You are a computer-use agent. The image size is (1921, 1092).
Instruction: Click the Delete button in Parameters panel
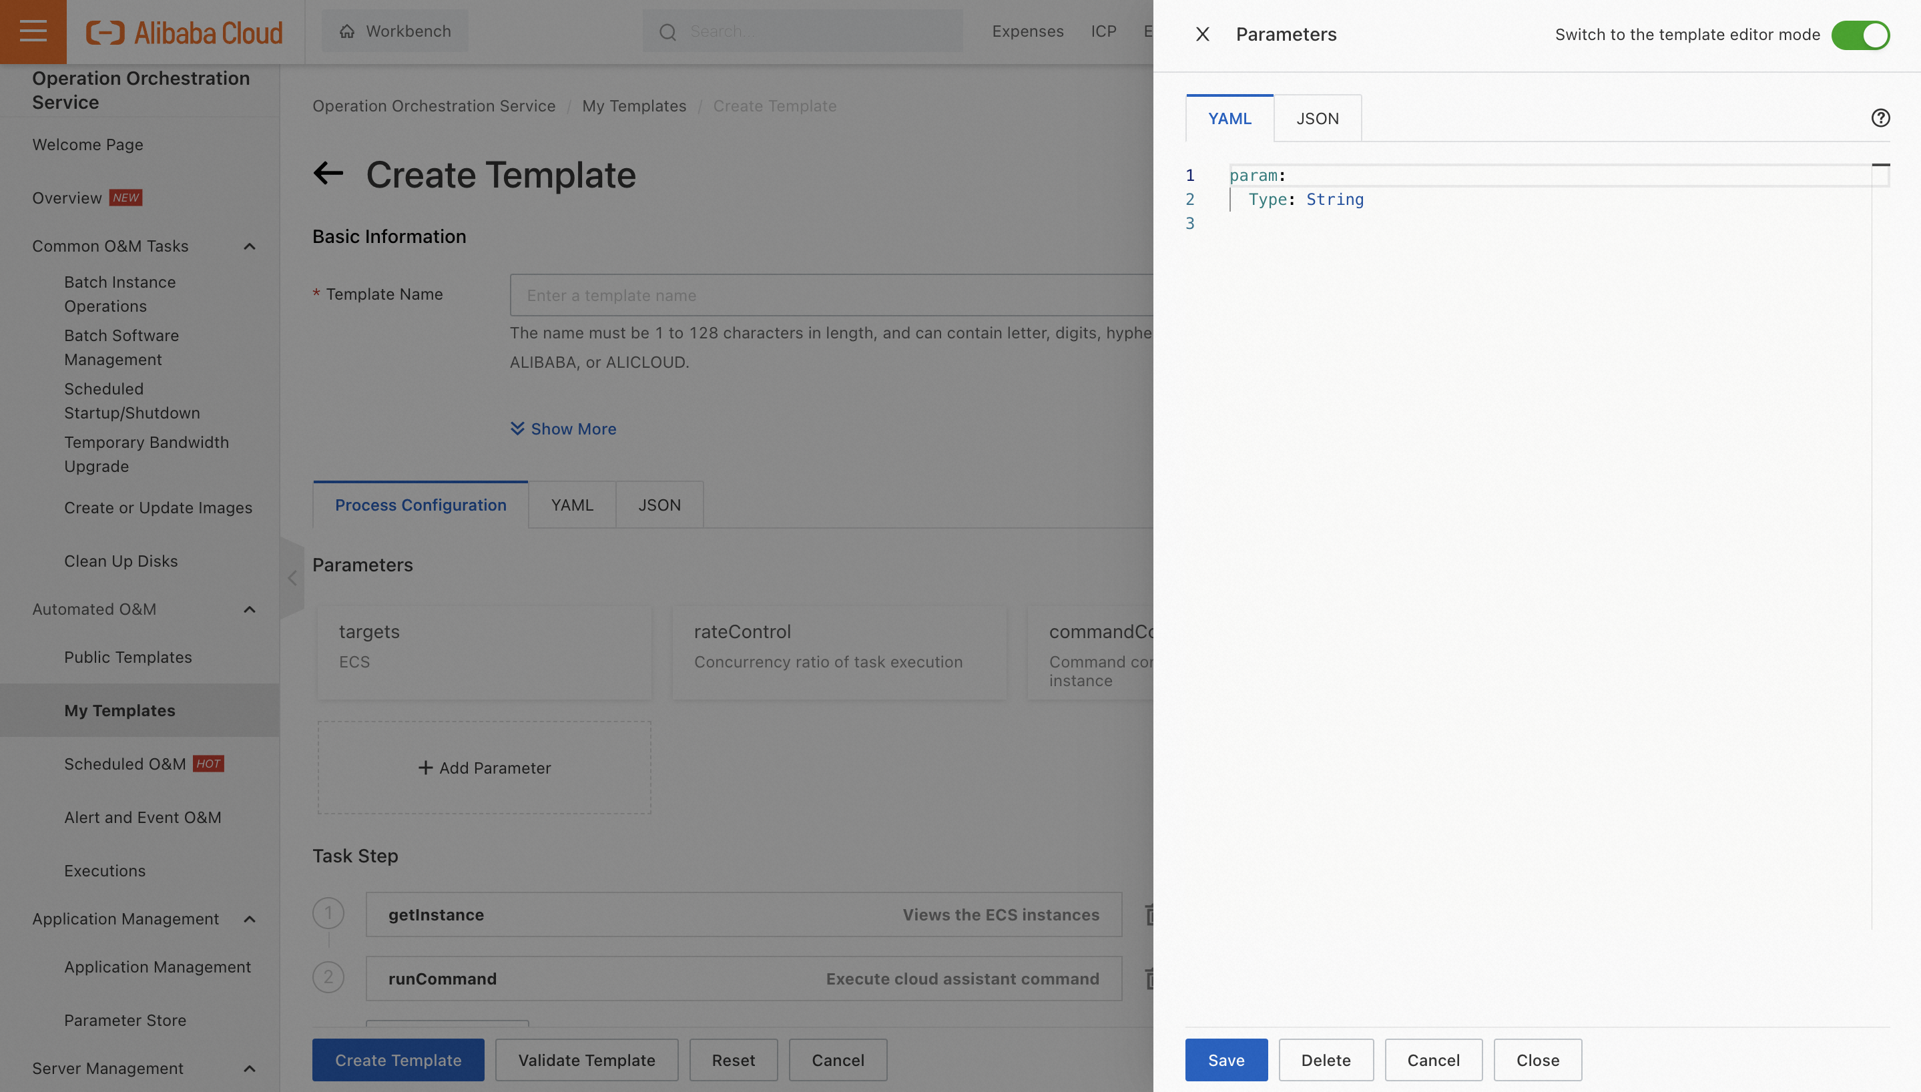(x=1325, y=1059)
